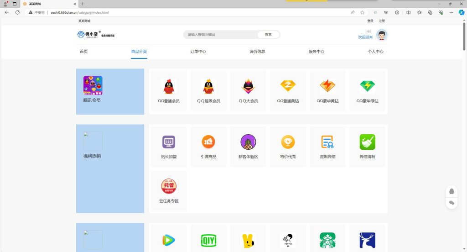Open the 站长加盟 category
Image resolution: width=467 pixels, height=252 pixels.
click(169, 147)
